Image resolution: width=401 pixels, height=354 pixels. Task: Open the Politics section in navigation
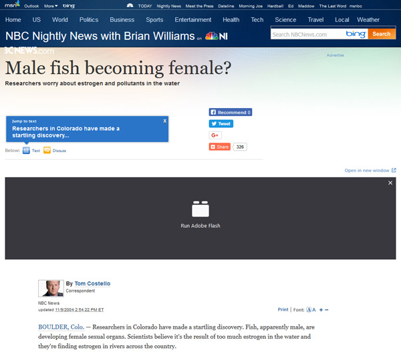pos(89,20)
